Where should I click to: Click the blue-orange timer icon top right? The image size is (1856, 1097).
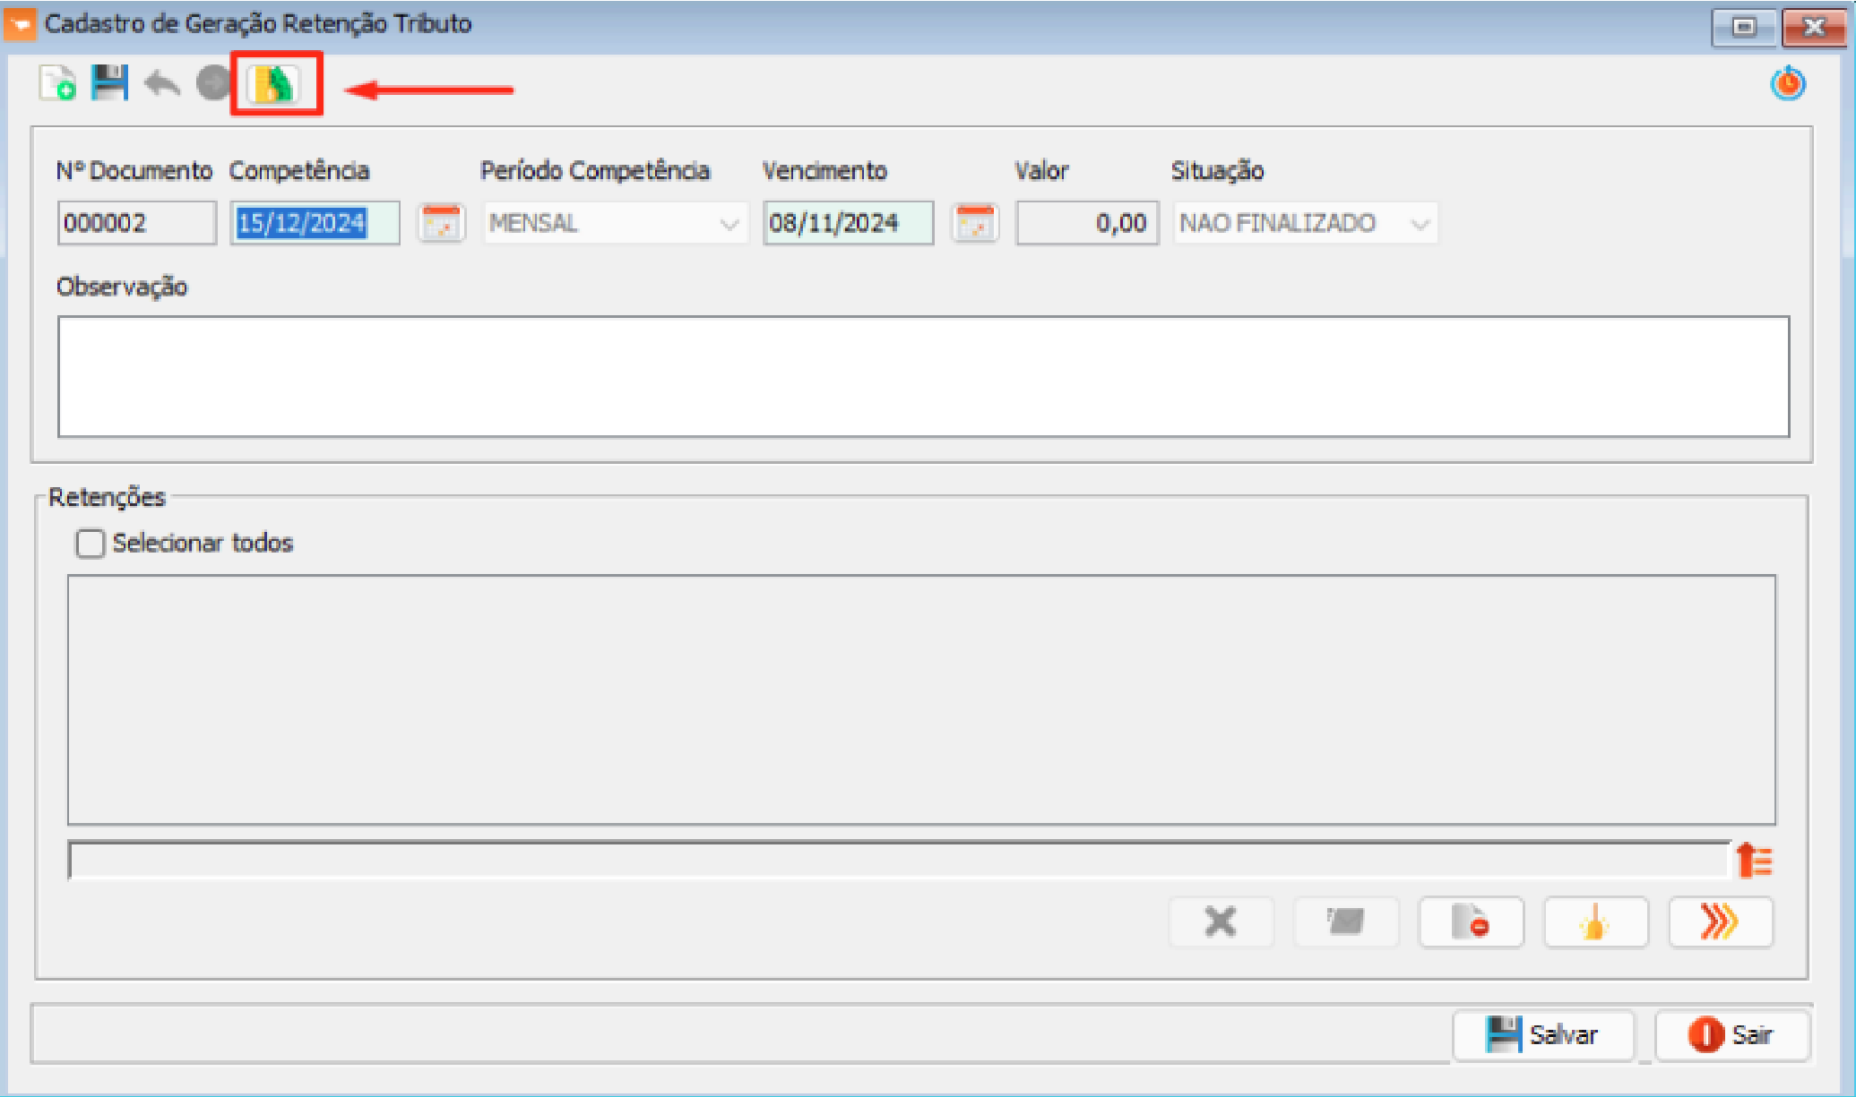click(1788, 84)
